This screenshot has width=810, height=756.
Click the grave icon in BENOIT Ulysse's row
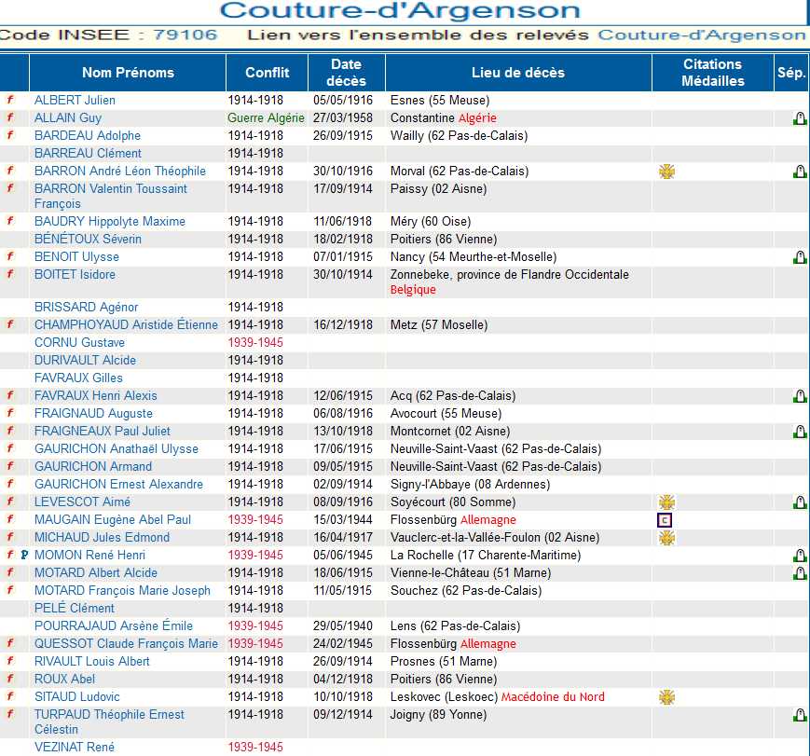(799, 257)
